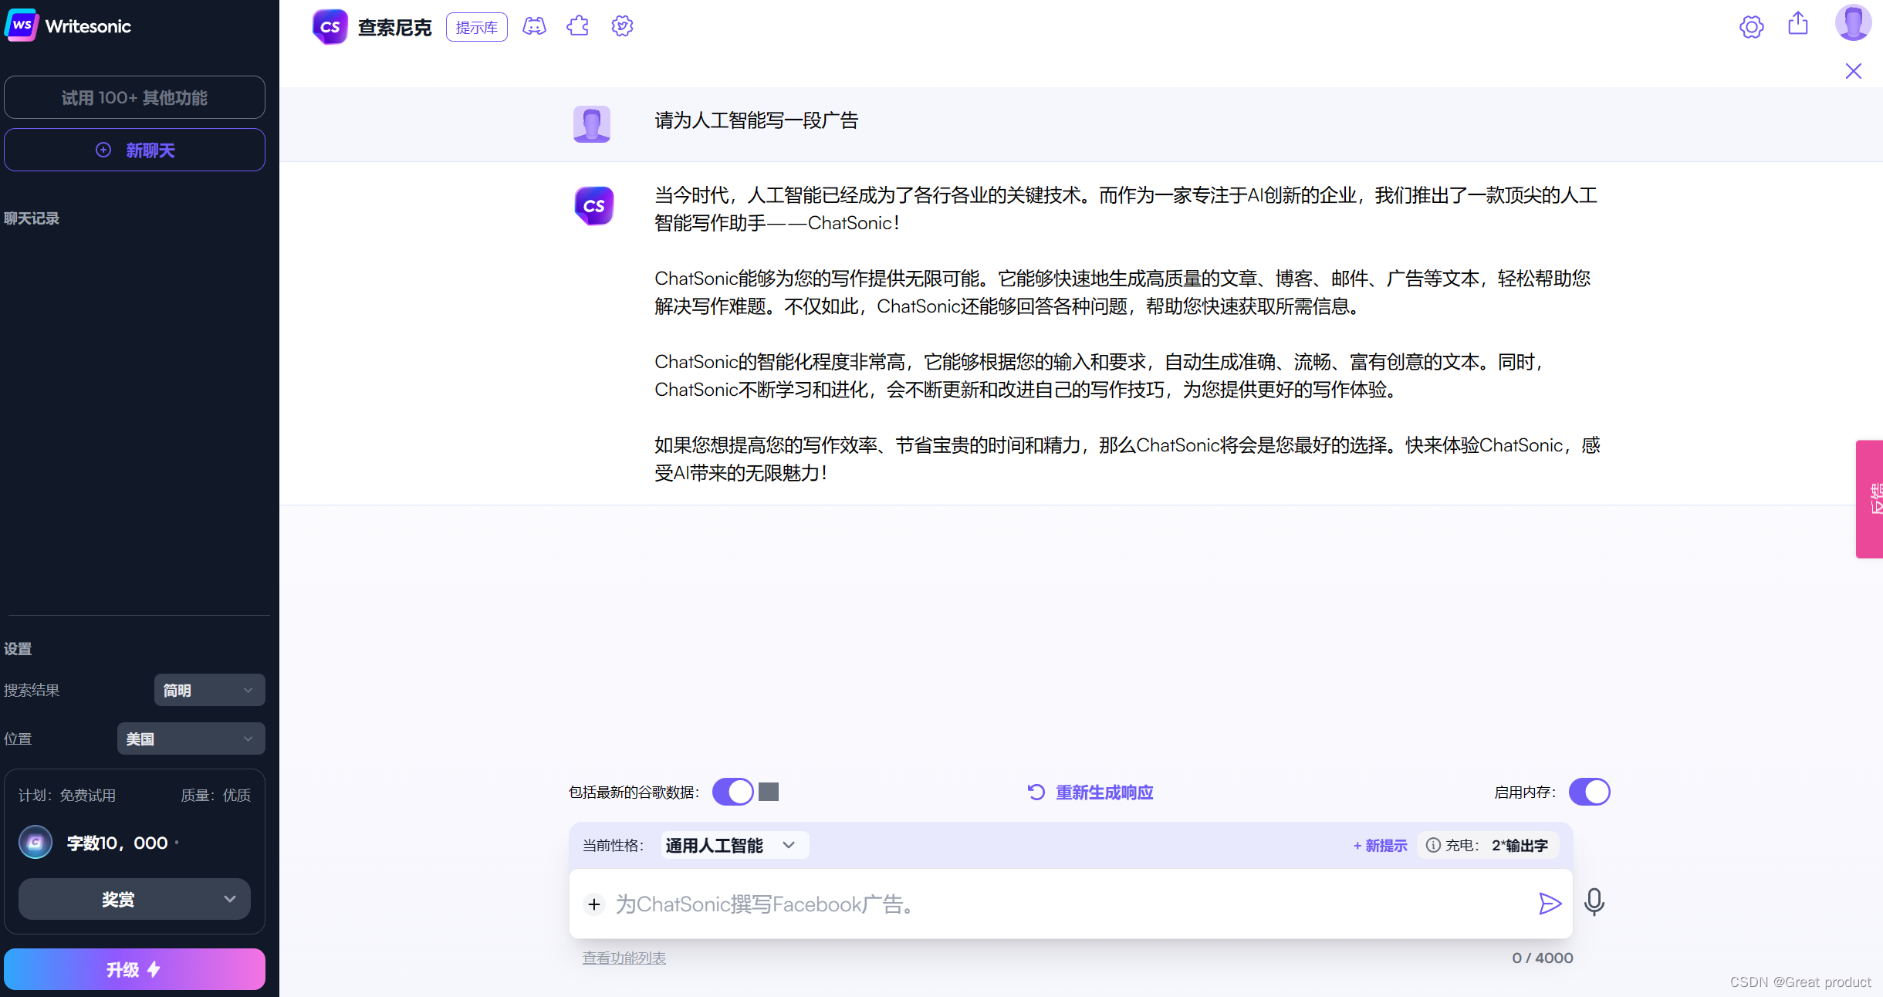Start a 新聊天
The height and width of the screenshot is (997, 1883).
[134, 150]
